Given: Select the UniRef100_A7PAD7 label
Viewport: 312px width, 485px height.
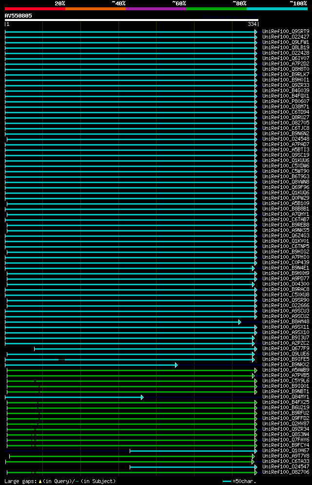Looking at the screenshot, I should 286,145.
